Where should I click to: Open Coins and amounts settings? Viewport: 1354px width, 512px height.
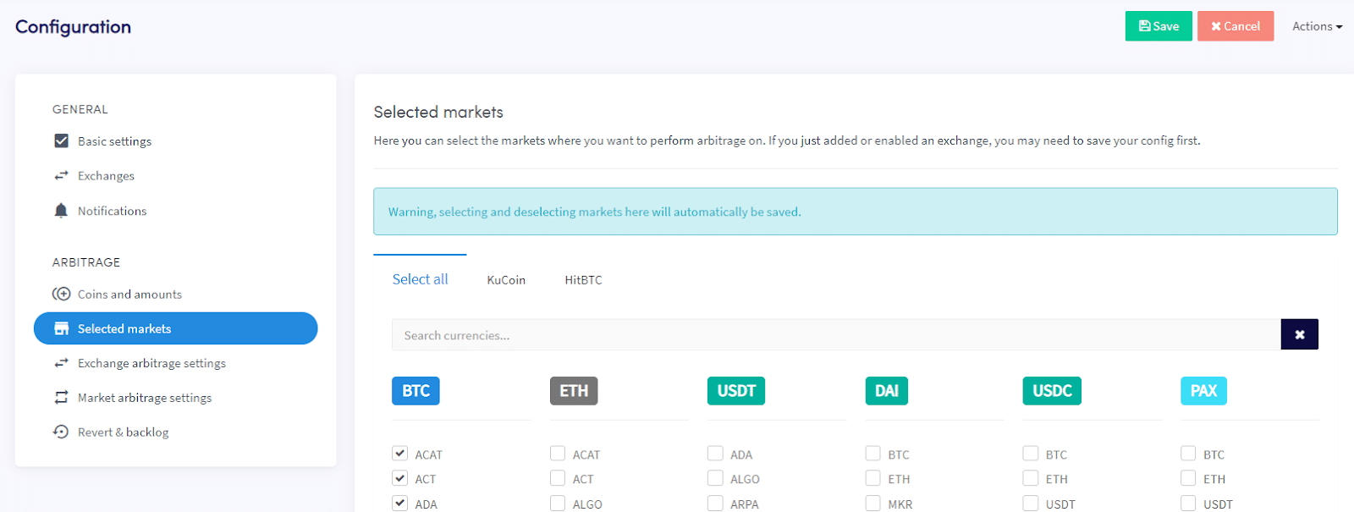coord(129,294)
